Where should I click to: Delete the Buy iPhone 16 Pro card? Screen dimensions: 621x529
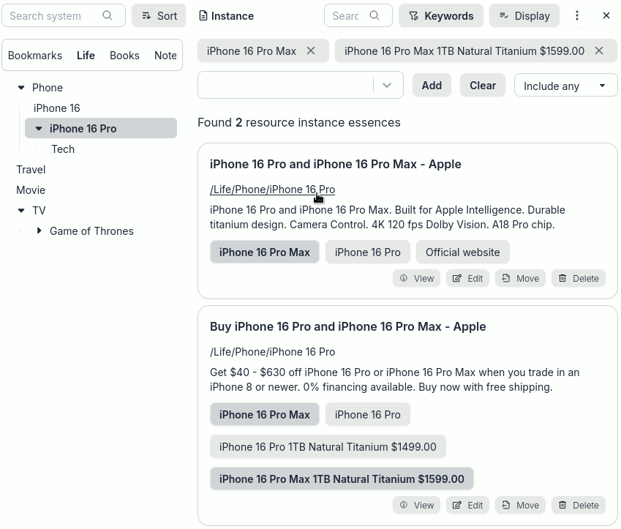pos(579,505)
